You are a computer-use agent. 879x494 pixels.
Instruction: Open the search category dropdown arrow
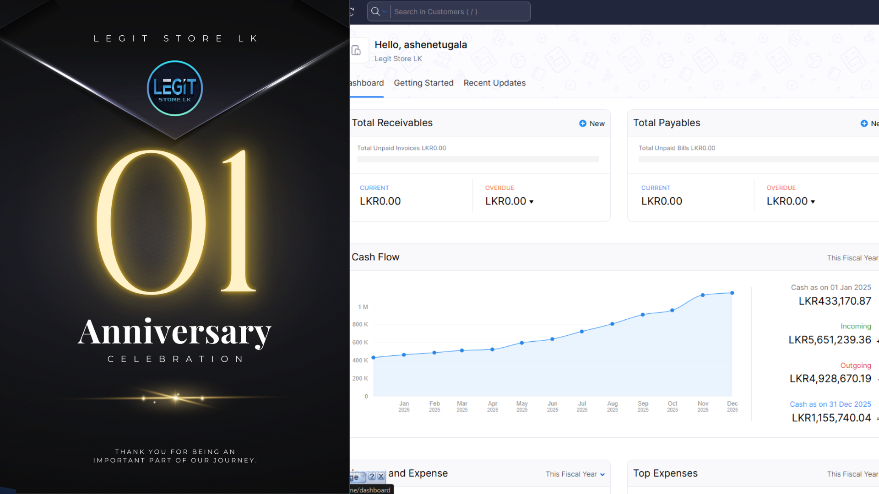(x=385, y=12)
